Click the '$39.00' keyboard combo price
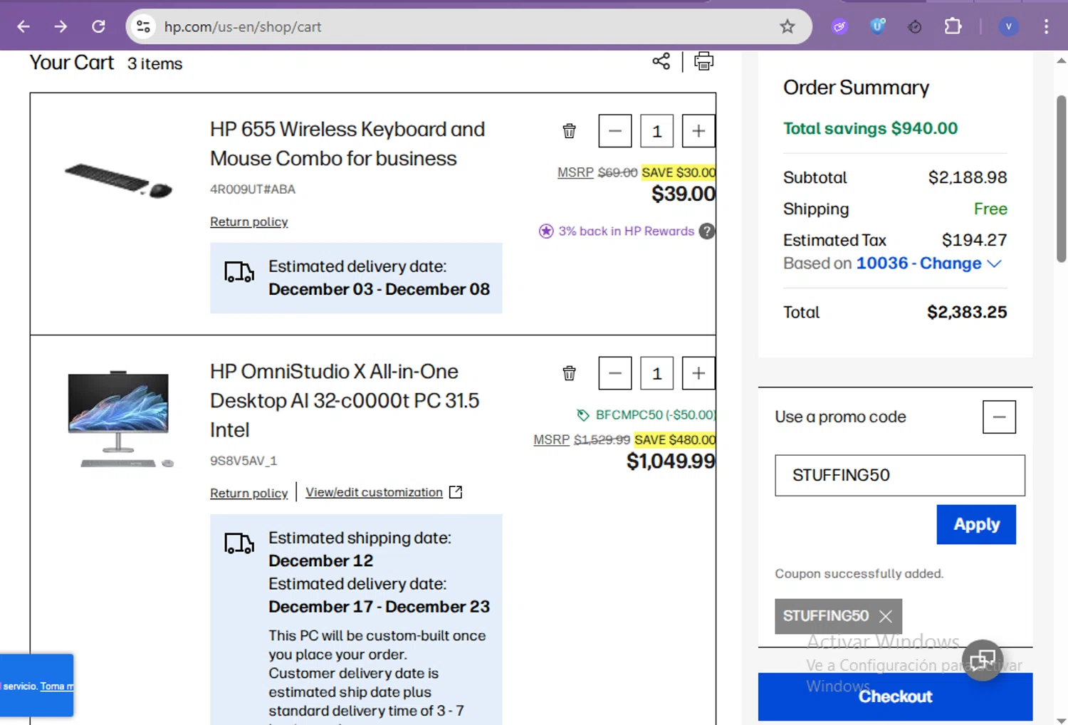 684,194
